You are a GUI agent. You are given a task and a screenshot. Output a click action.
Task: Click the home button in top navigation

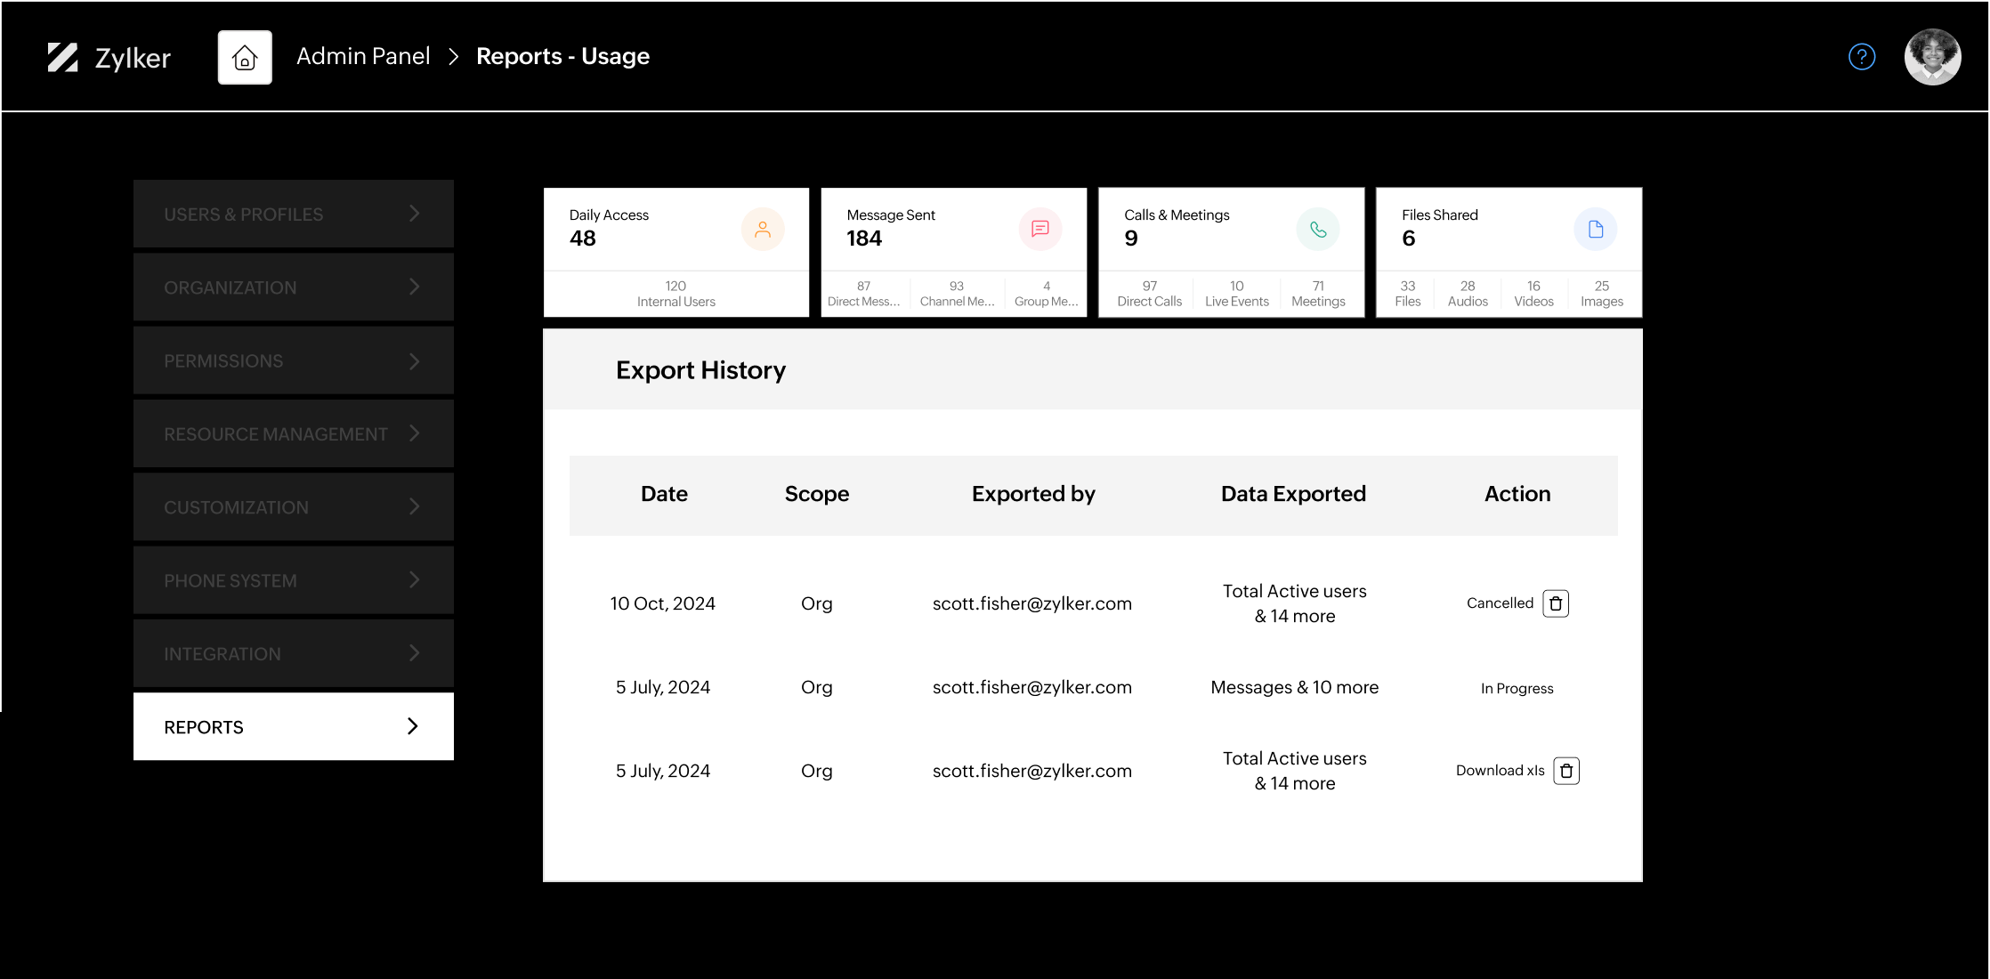[x=244, y=56]
